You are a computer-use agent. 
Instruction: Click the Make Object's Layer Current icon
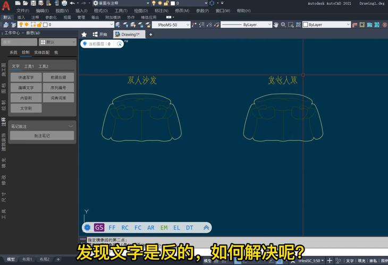coord(118,25)
